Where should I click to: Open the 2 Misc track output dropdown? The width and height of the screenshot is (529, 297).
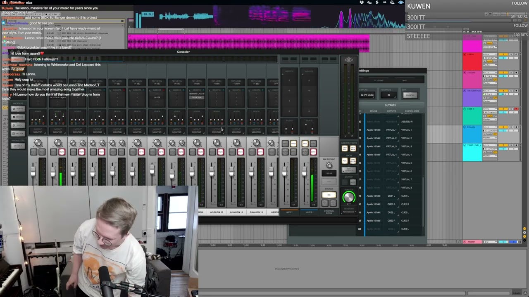point(490,64)
